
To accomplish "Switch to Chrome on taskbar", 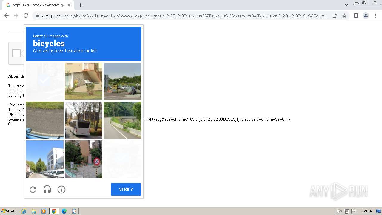I will coord(54,211).
